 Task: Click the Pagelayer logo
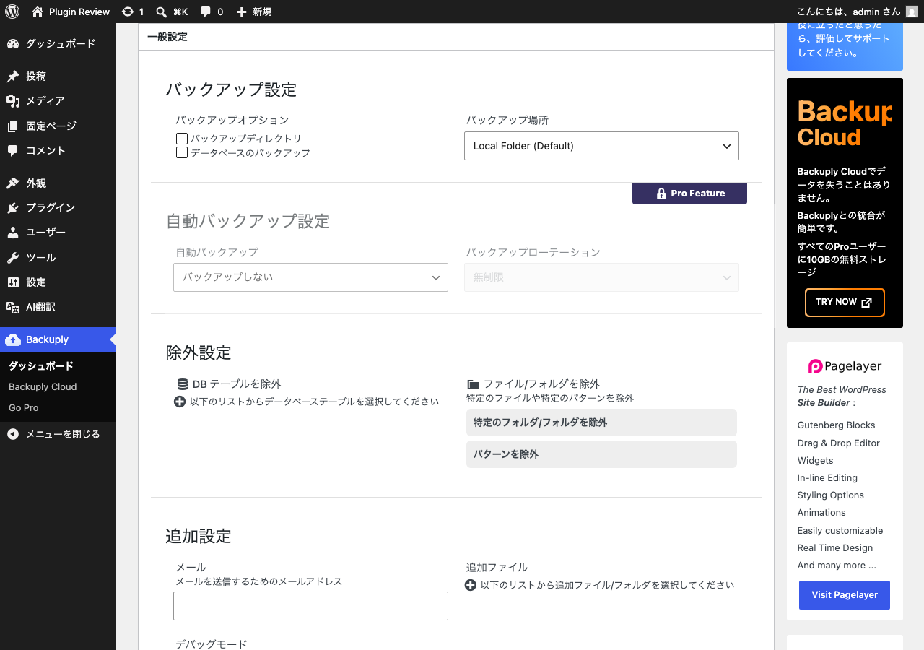pyautogui.click(x=845, y=366)
